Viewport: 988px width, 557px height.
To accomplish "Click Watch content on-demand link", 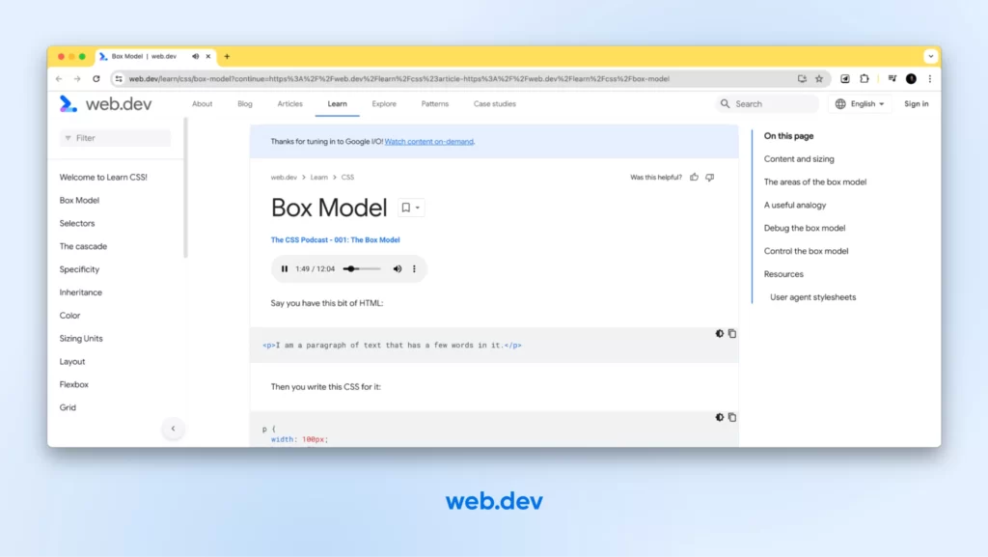I will point(429,142).
